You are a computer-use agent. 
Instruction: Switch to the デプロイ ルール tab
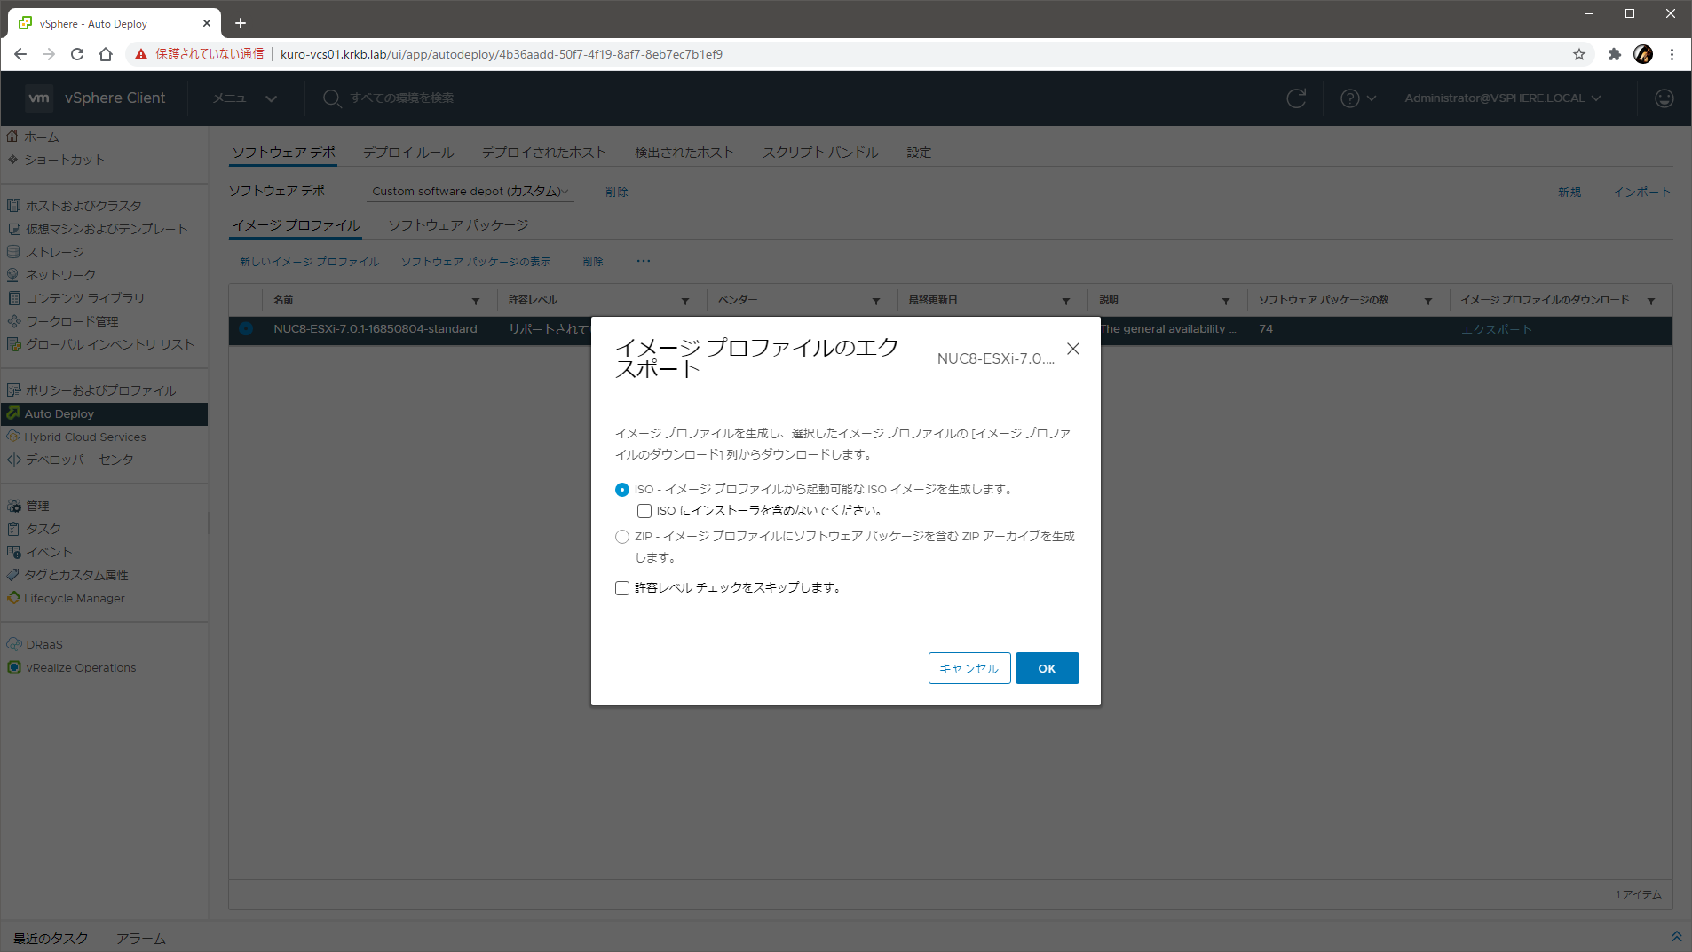click(408, 153)
